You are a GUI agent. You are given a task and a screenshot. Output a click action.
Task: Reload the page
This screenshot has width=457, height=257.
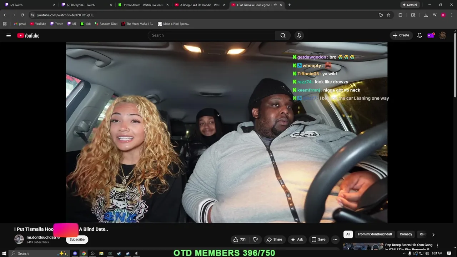pyautogui.click(x=22, y=15)
